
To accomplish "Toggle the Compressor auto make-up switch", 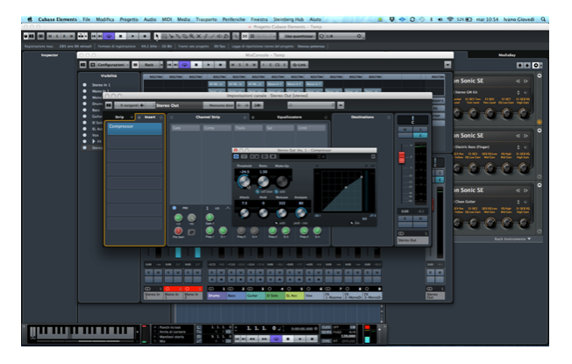I will coord(276,191).
